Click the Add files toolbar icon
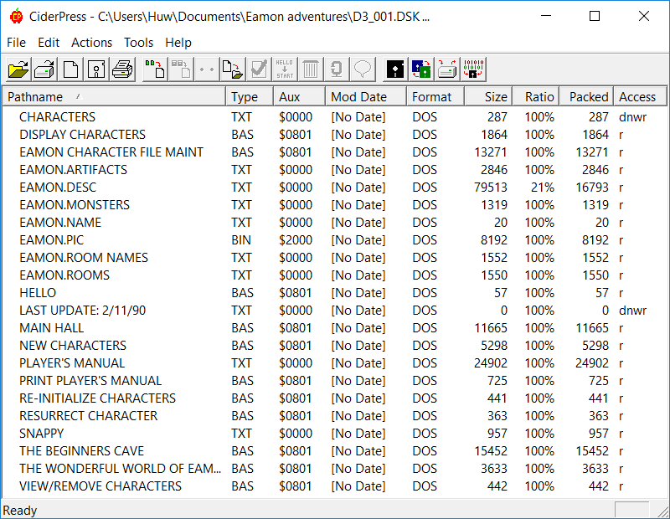The image size is (670, 519). 154,69
